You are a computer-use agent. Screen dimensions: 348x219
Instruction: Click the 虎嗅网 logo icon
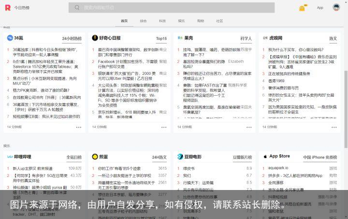click(265, 38)
